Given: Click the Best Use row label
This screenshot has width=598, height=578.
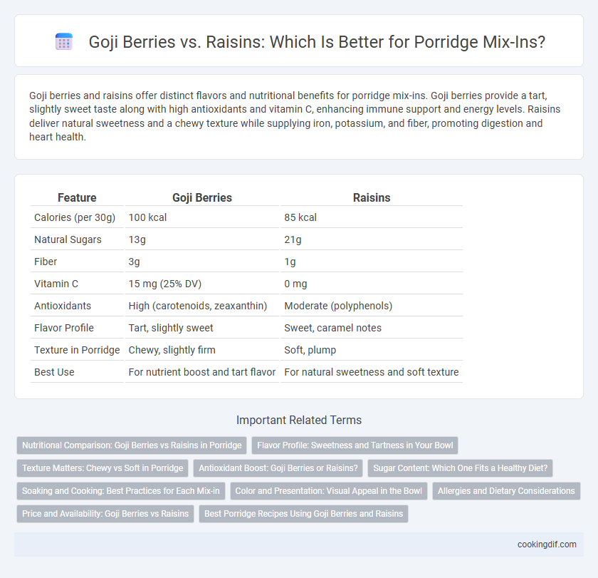Looking at the screenshot, I should point(54,372).
